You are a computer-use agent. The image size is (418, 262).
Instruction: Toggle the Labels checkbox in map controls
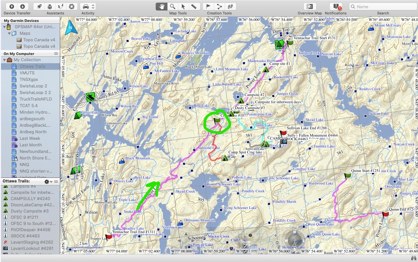pyautogui.click(x=245, y=247)
